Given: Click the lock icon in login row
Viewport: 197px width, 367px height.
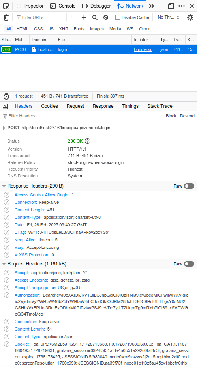Looking at the screenshot, I should pyautogui.click(x=34, y=49).
